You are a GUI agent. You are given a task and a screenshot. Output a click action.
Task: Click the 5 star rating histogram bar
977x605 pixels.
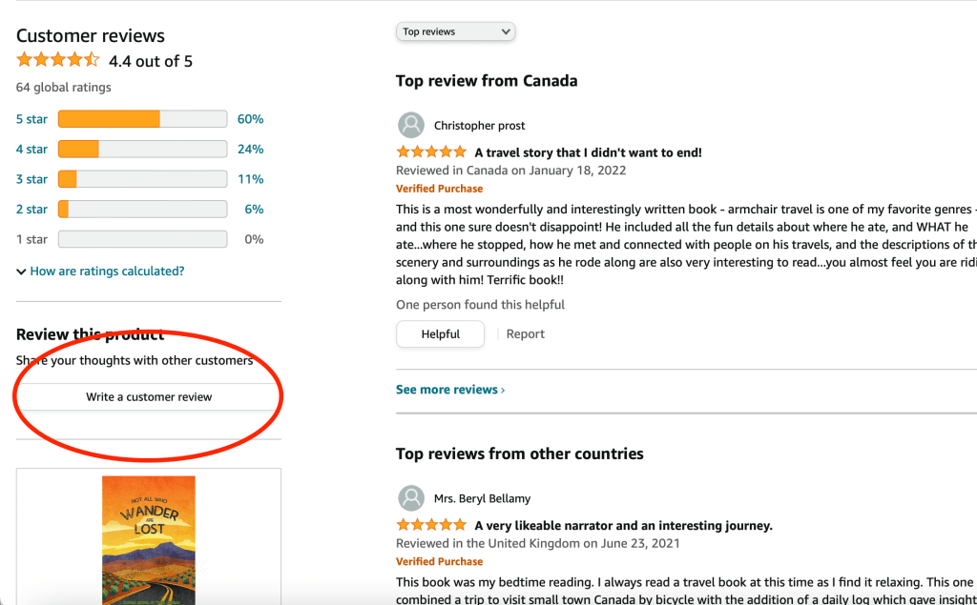(142, 119)
